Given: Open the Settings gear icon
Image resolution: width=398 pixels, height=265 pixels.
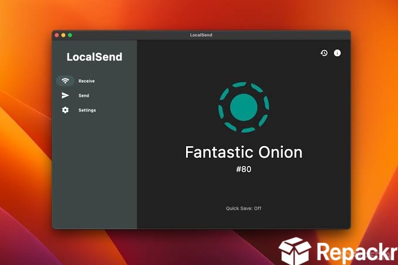Looking at the screenshot, I should click(65, 110).
